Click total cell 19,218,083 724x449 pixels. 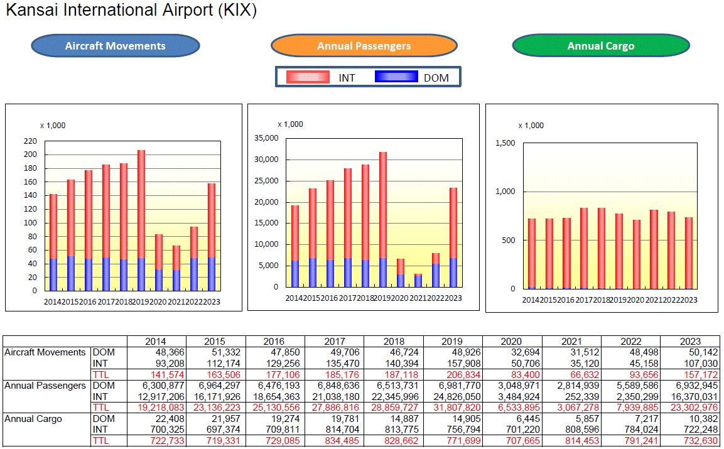tap(161, 408)
